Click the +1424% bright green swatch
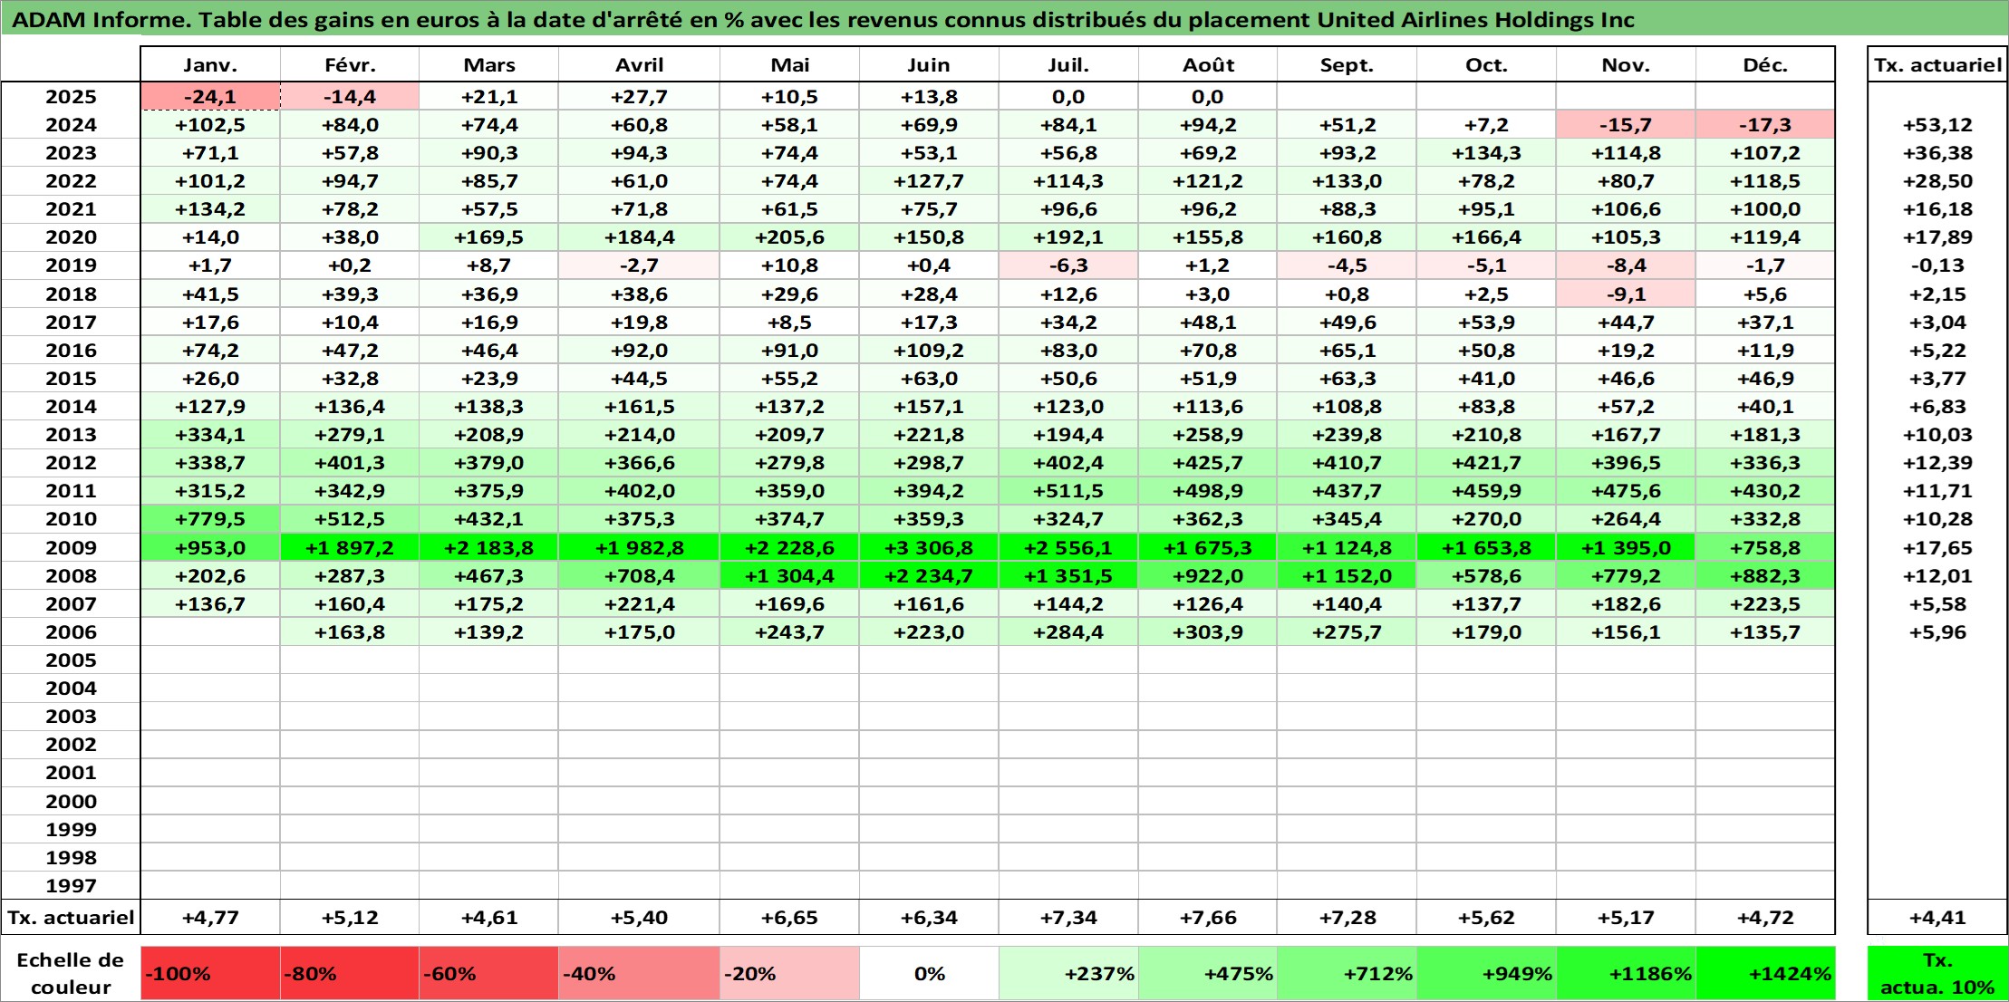Viewport: 2009px width, 1002px height. [x=1765, y=974]
